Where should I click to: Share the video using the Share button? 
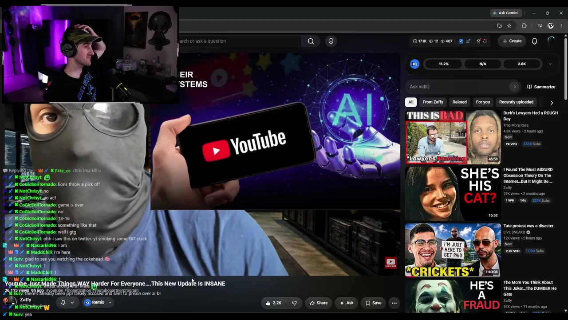click(x=319, y=303)
